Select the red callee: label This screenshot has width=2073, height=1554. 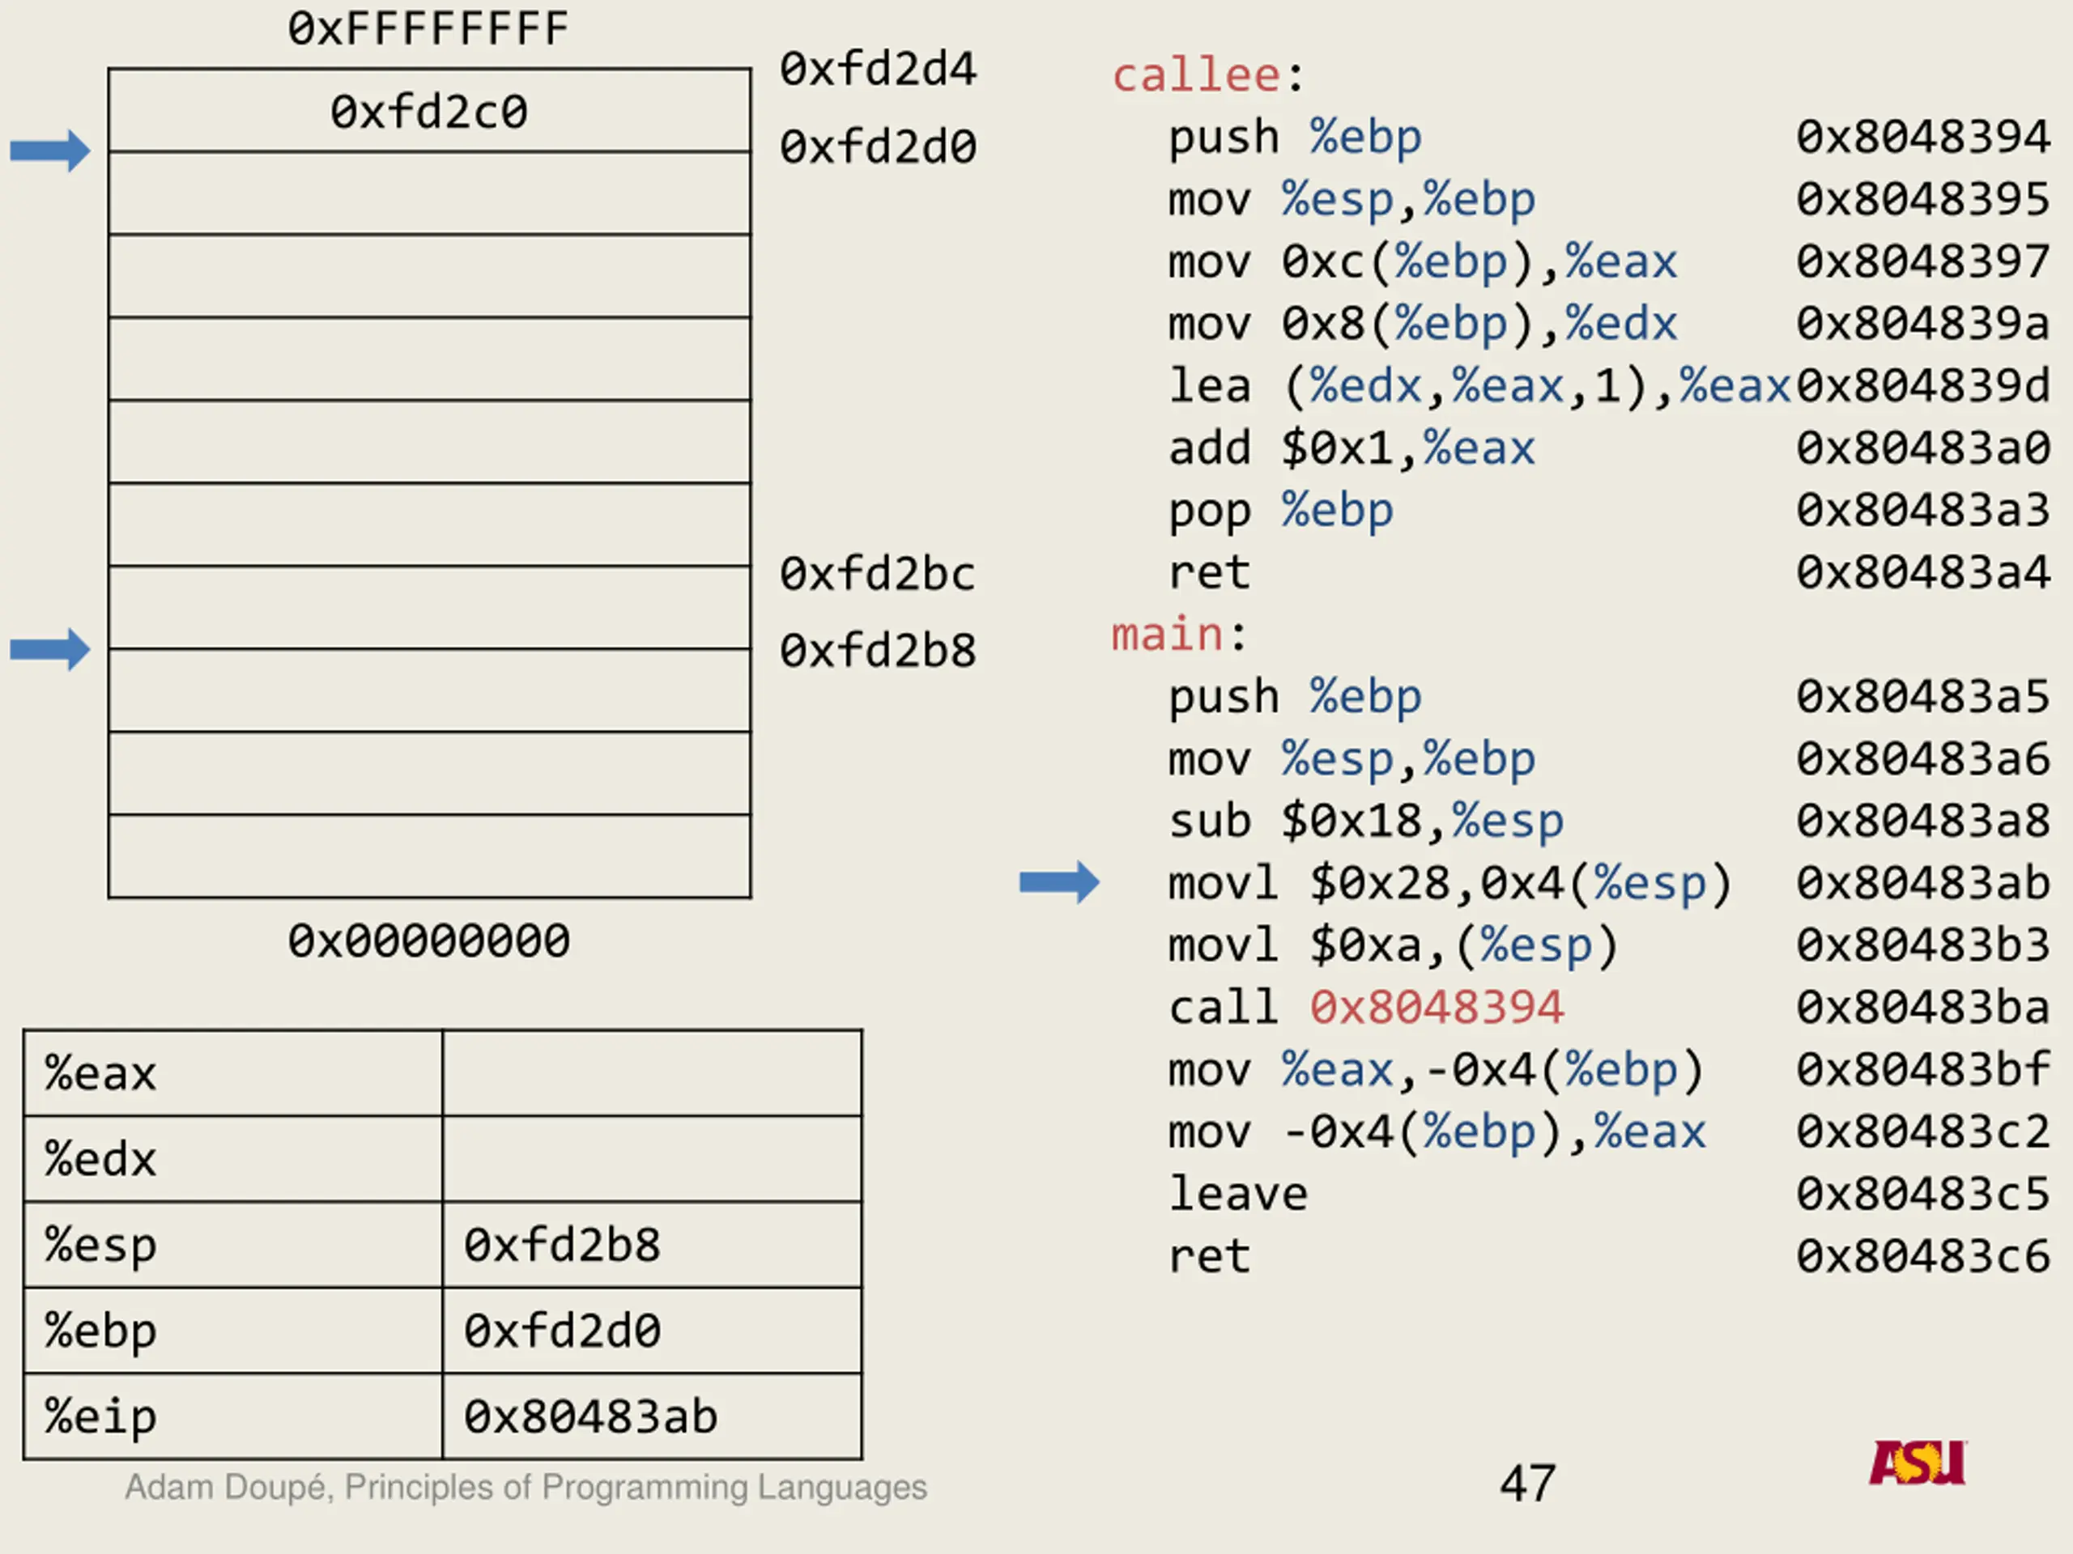tap(1207, 75)
